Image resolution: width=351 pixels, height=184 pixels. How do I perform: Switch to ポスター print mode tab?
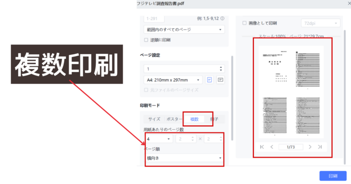coord(174,119)
